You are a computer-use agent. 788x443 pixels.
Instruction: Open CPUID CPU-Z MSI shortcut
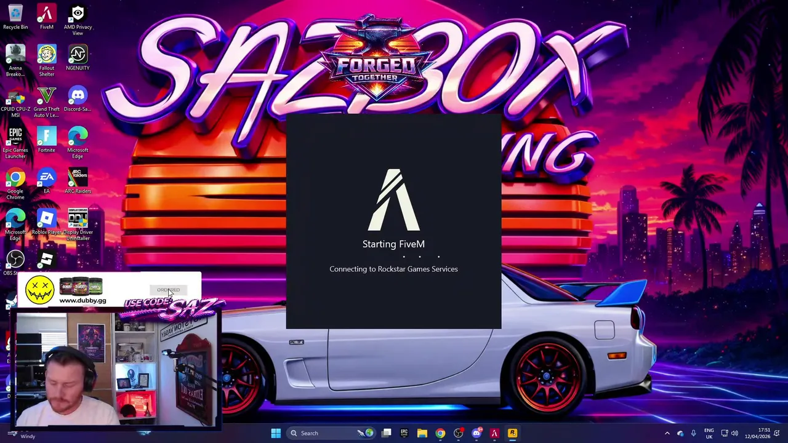(15, 103)
